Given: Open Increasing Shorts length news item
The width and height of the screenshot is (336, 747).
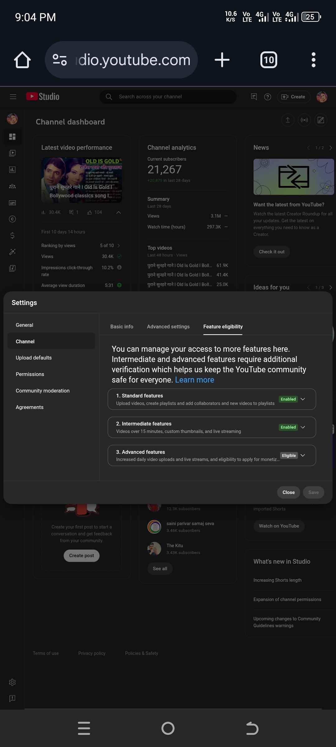Looking at the screenshot, I should point(278,580).
